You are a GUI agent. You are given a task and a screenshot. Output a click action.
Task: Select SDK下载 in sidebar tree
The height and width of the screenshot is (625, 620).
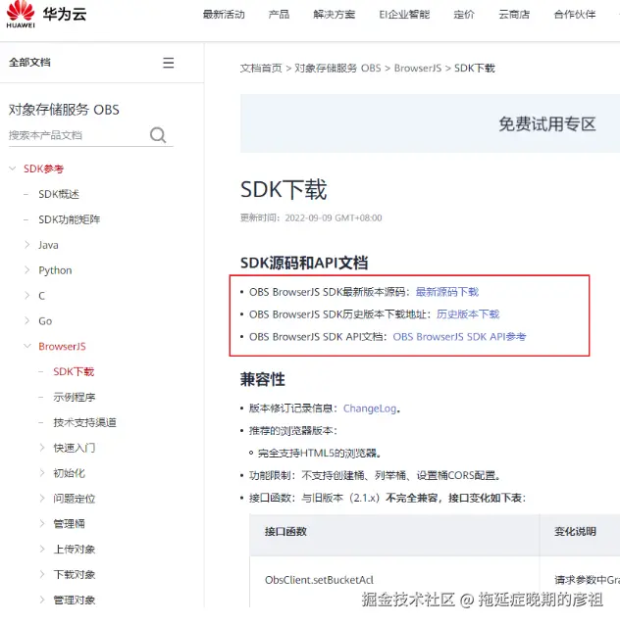click(x=74, y=371)
